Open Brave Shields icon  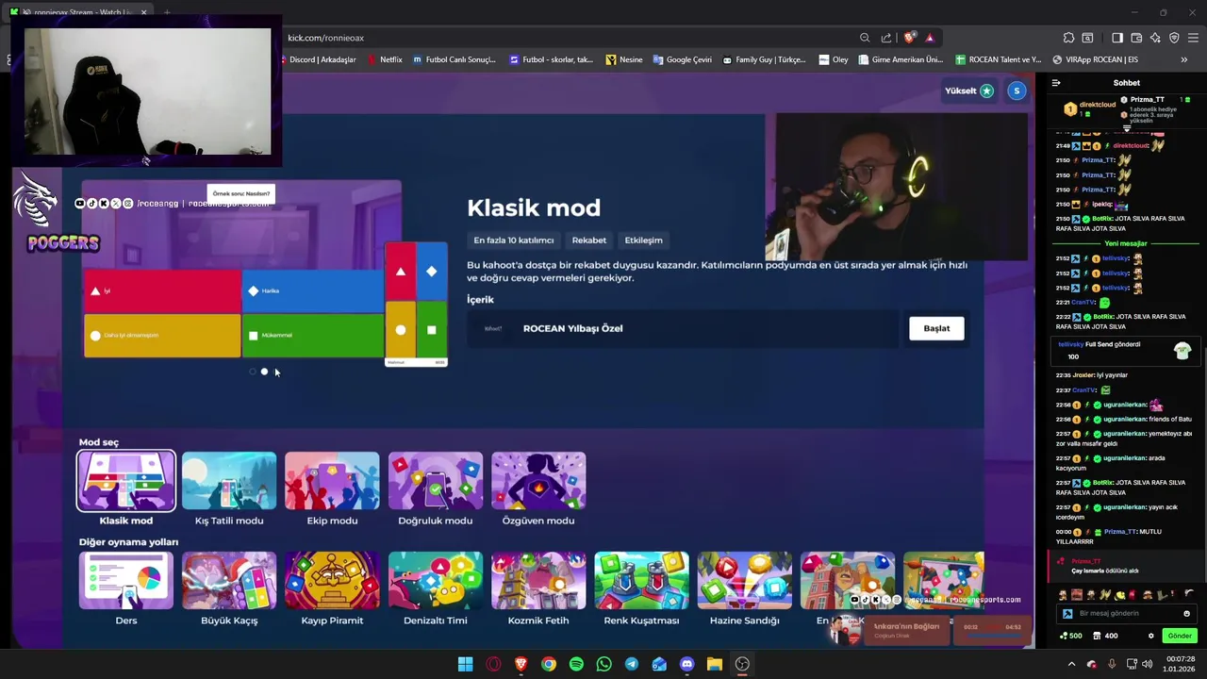pyautogui.click(x=909, y=38)
